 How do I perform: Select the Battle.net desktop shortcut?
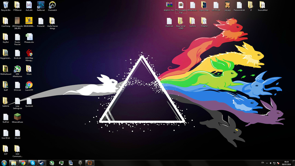coord(41,6)
